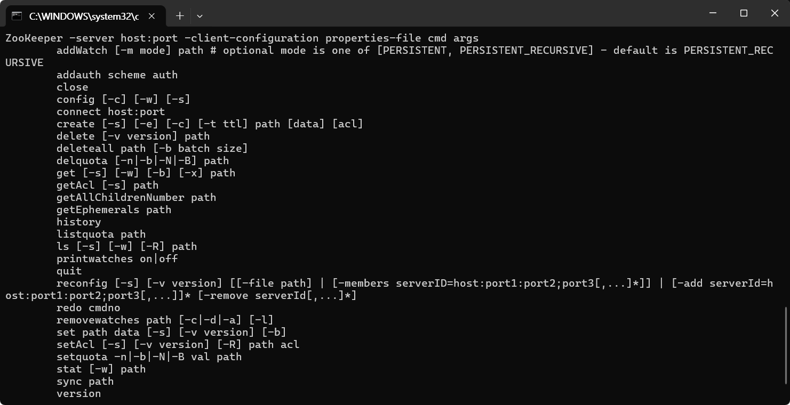Open a new terminal tab with plus button
The height and width of the screenshot is (405, 790).
click(180, 16)
